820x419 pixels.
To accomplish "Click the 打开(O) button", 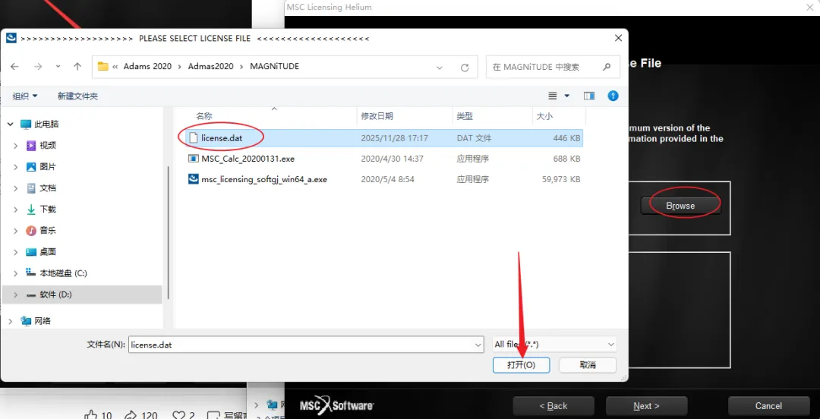I will [521, 364].
